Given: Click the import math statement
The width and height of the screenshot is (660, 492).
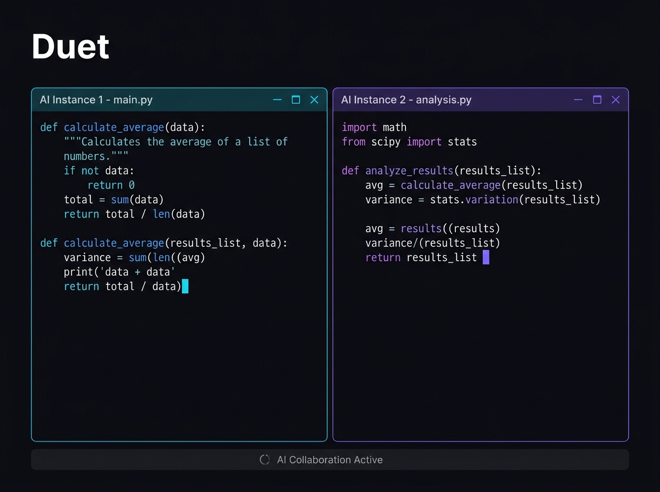Looking at the screenshot, I should point(374,127).
